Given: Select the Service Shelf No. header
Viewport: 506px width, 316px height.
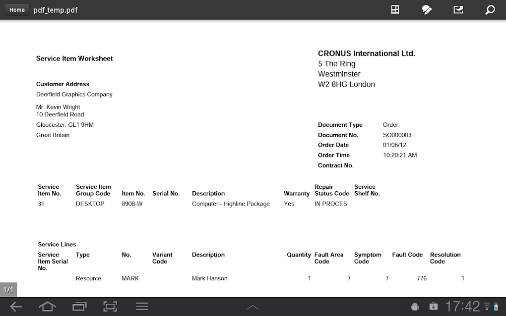Looking at the screenshot, I should tap(367, 190).
